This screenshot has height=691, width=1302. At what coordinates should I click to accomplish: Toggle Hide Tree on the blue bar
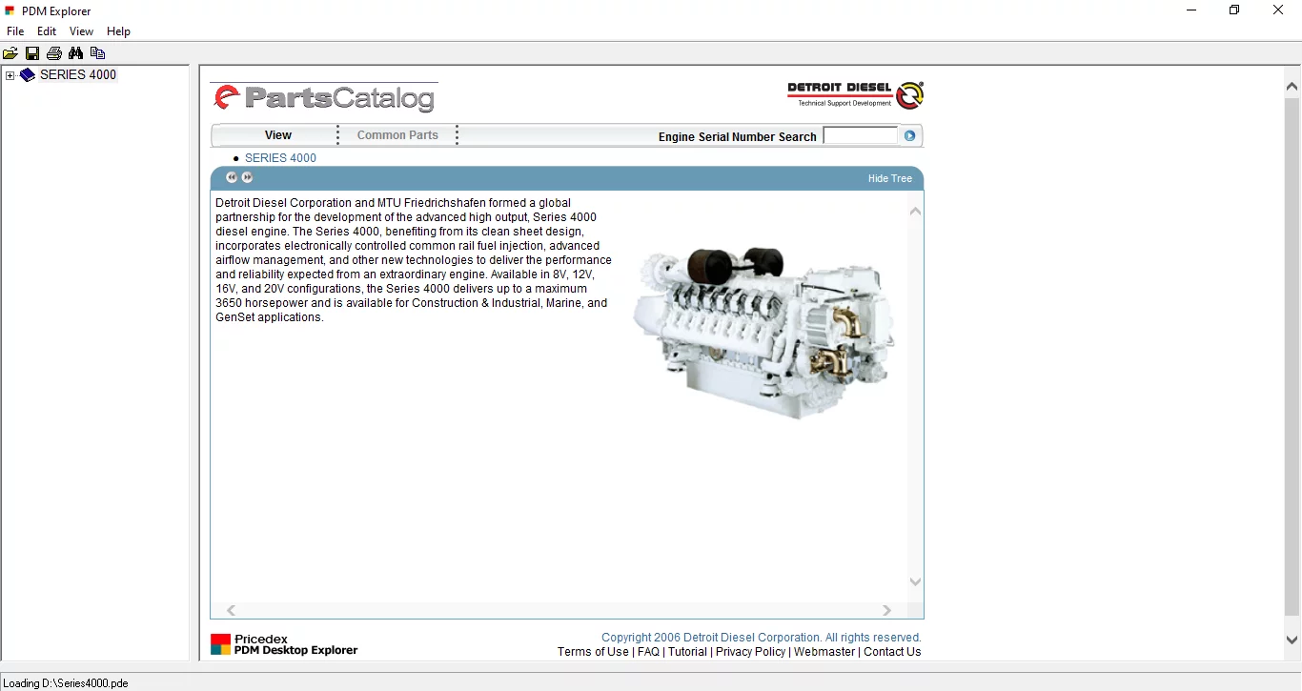890,178
